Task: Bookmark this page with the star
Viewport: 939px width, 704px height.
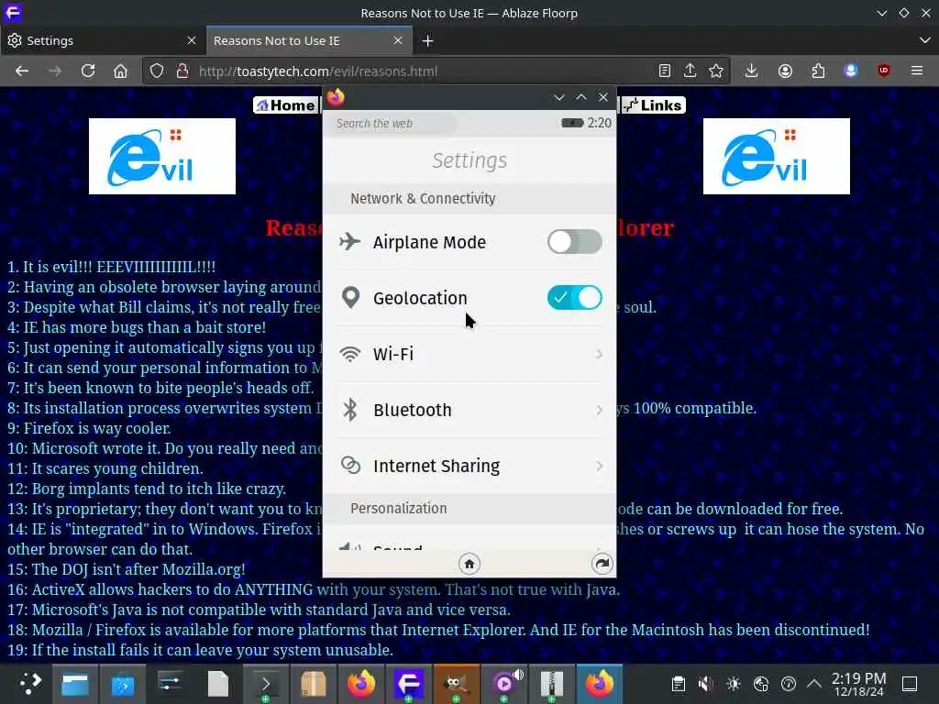Action: point(716,71)
